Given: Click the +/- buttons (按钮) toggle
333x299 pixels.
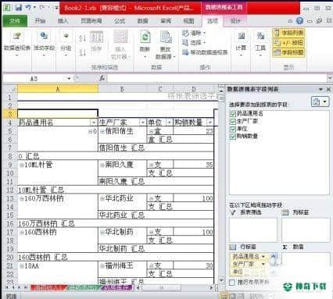Looking at the screenshot, I should (x=288, y=43).
